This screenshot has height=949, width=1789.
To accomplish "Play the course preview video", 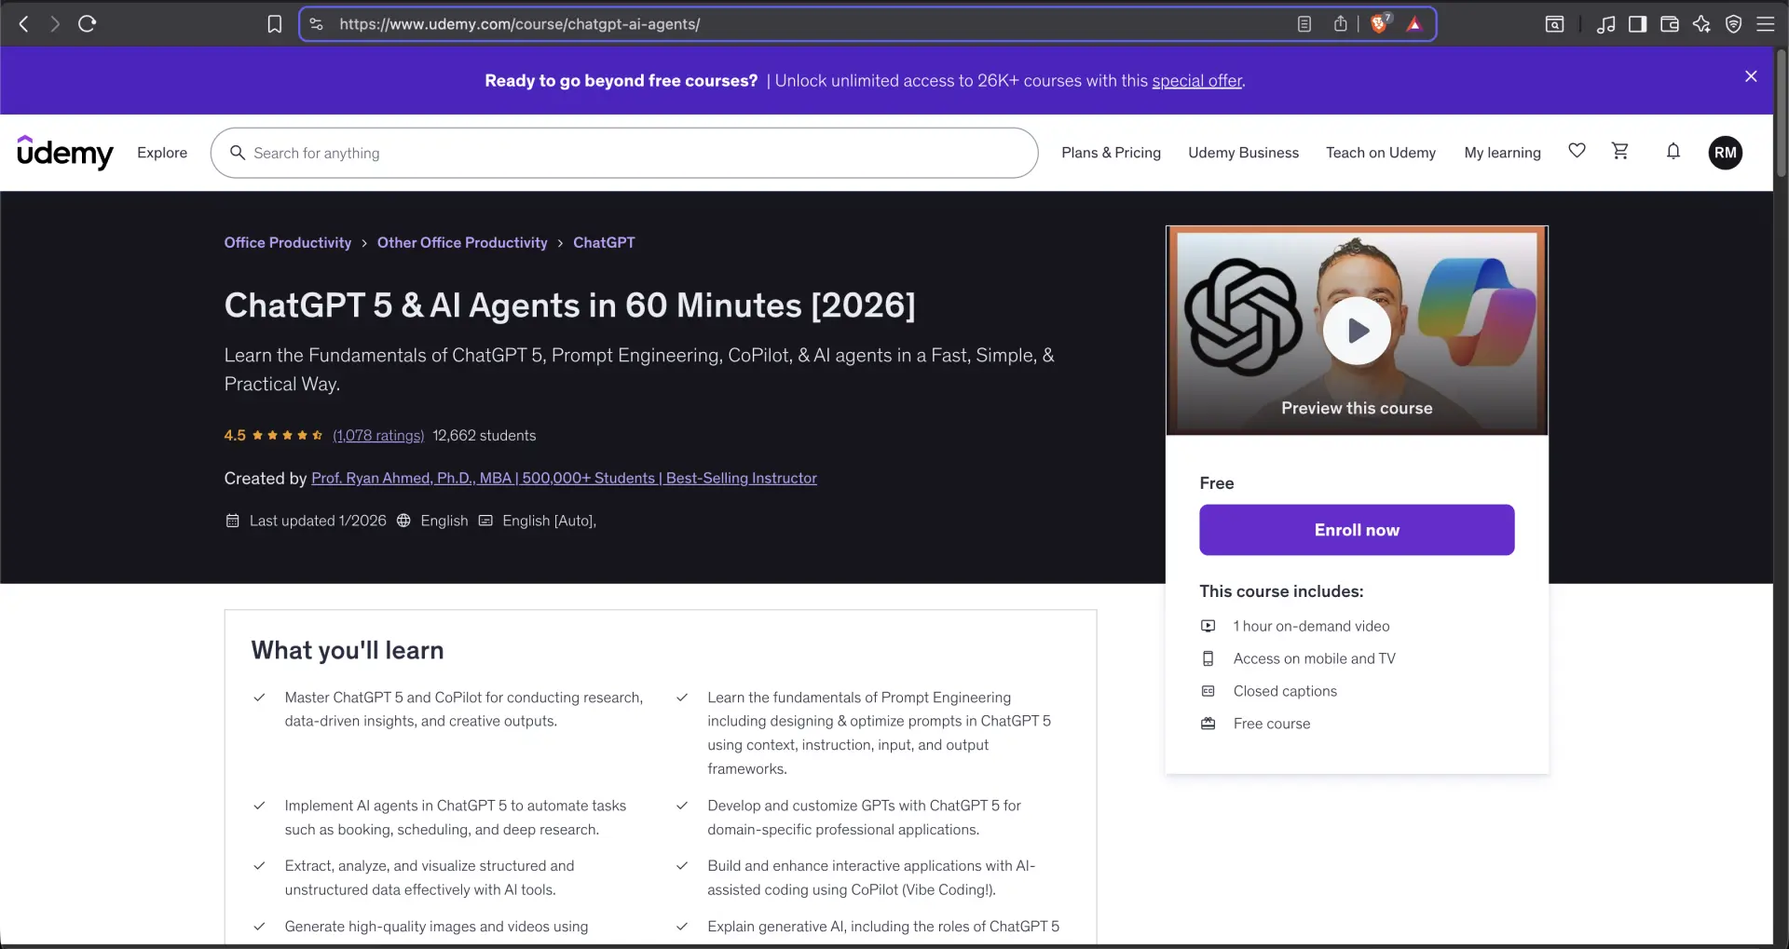I will pyautogui.click(x=1357, y=331).
